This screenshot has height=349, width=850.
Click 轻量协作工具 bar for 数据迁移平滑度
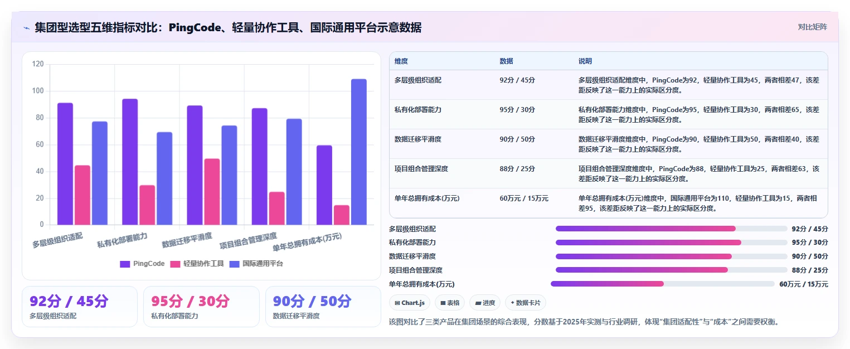(x=212, y=192)
